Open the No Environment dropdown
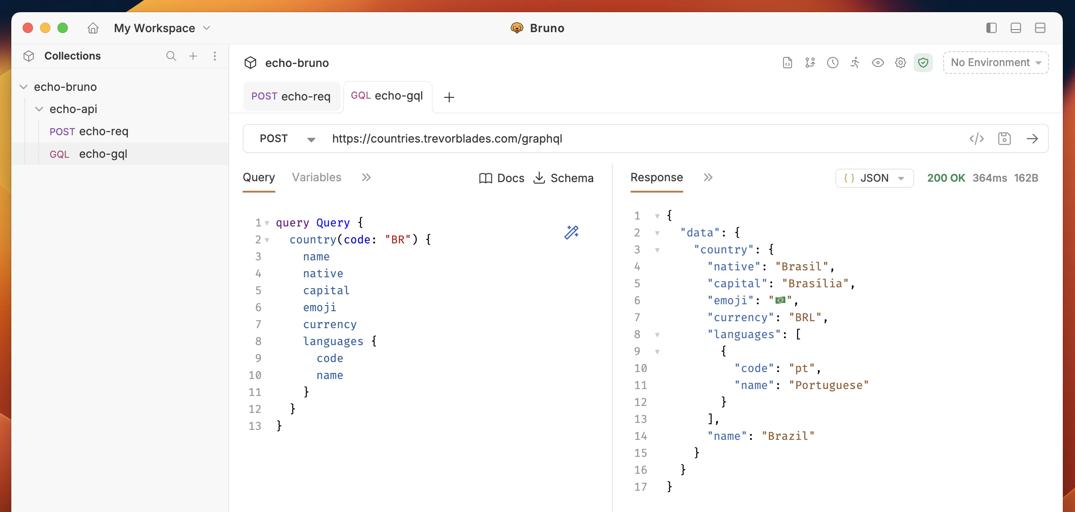This screenshot has width=1075, height=512. coord(995,62)
